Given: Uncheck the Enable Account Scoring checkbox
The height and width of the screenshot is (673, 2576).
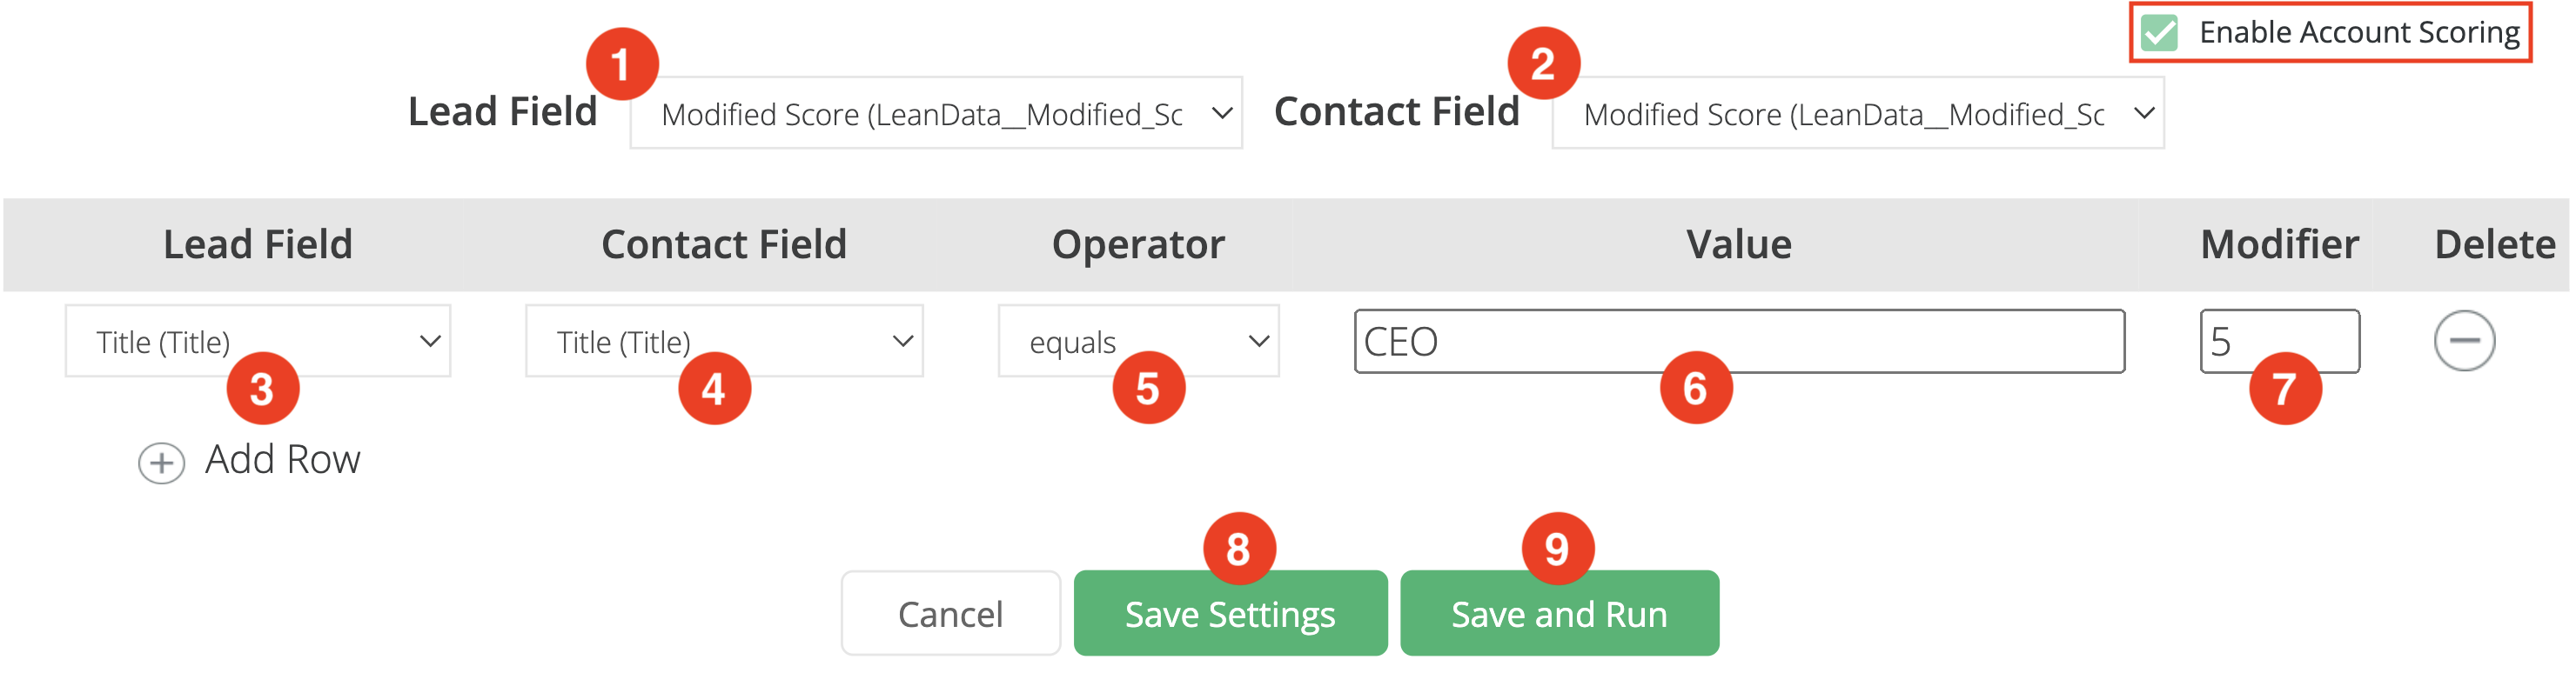Looking at the screenshot, I should click(2159, 33).
